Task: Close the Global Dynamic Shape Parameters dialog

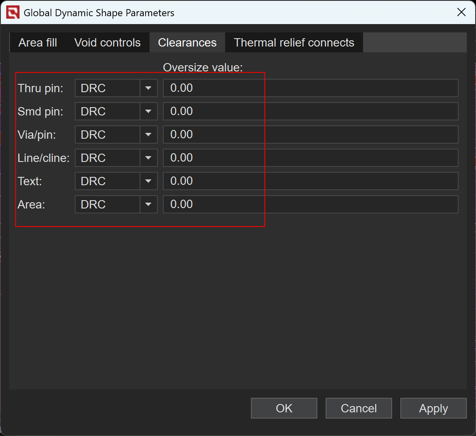Action: 461,12
